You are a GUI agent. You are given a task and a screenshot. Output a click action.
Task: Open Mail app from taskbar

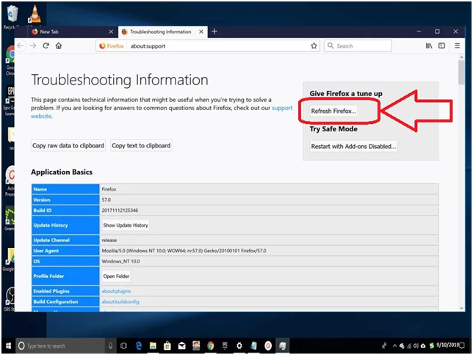tap(181, 346)
